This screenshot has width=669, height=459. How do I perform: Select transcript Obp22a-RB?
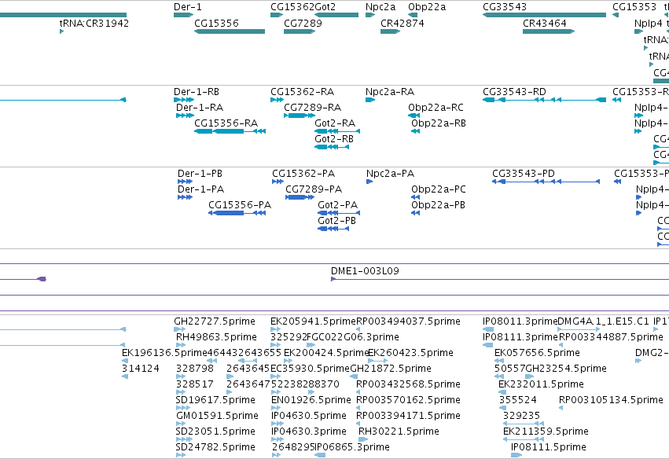(x=416, y=131)
